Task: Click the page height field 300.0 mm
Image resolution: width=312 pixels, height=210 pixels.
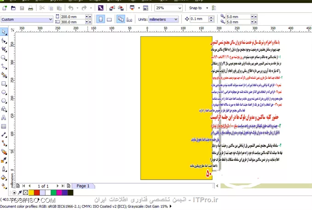Action: click(x=73, y=22)
